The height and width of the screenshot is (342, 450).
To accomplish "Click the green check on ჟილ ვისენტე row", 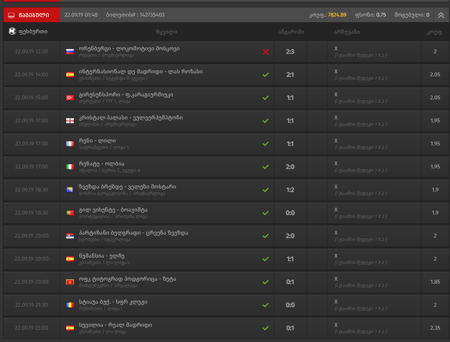I will (266, 213).
